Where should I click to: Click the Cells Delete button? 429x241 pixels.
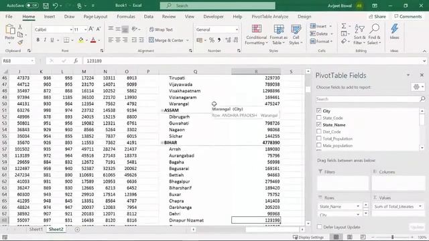coord(321,34)
